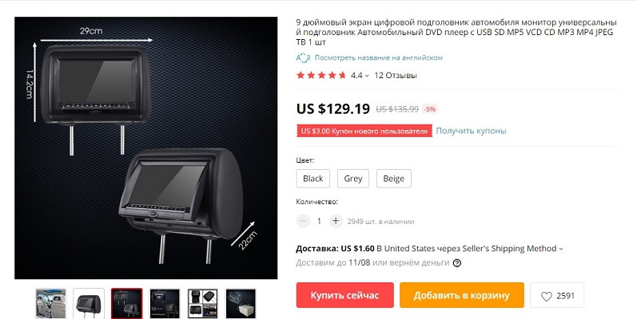Click the heart wishlist icon showing 2591

click(x=547, y=297)
